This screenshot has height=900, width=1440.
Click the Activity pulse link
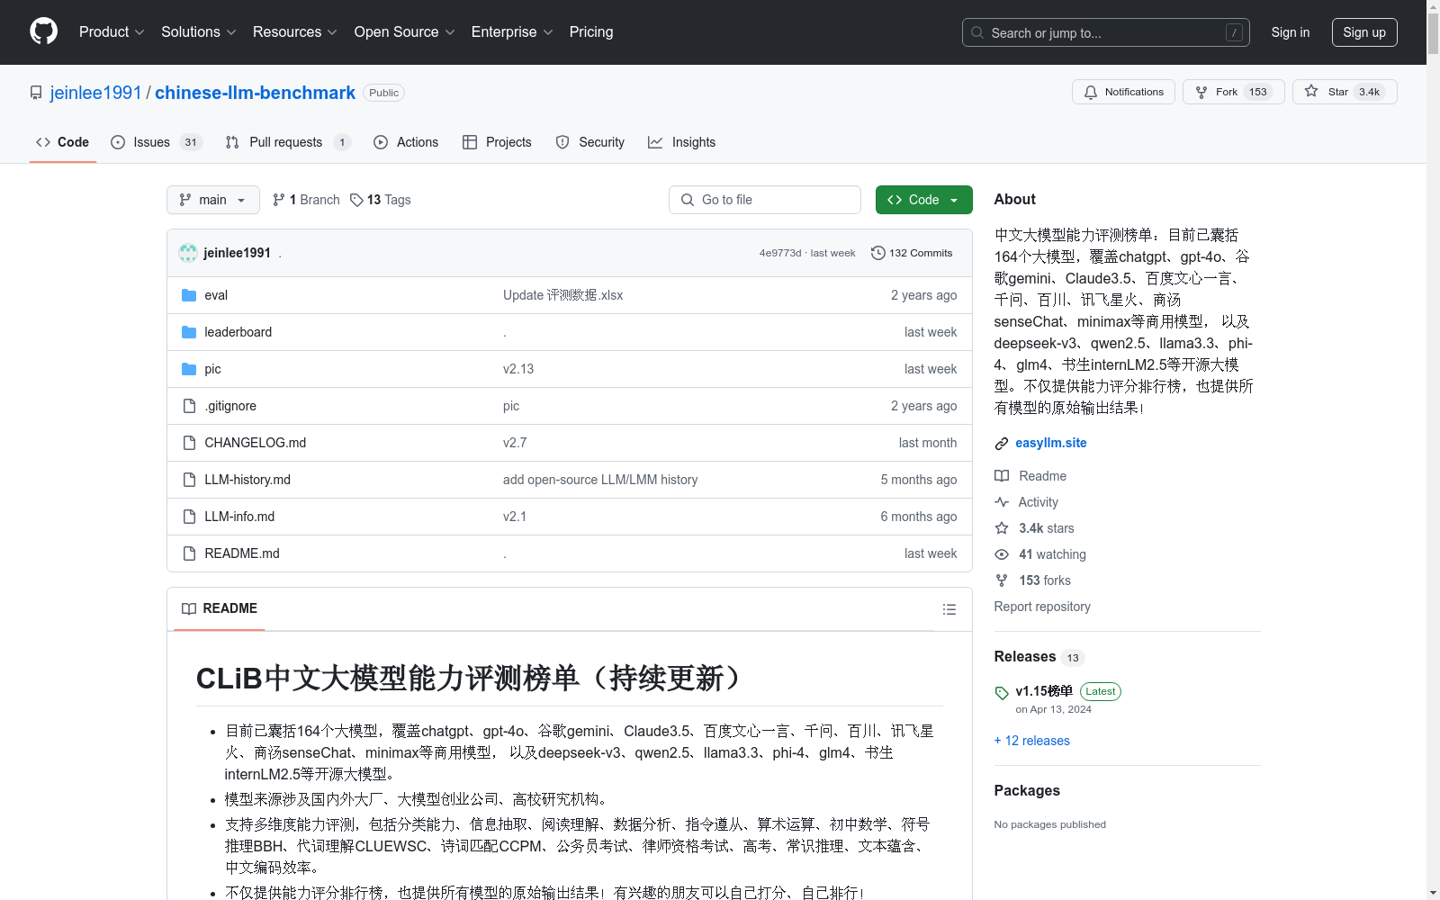(1026, 502)
